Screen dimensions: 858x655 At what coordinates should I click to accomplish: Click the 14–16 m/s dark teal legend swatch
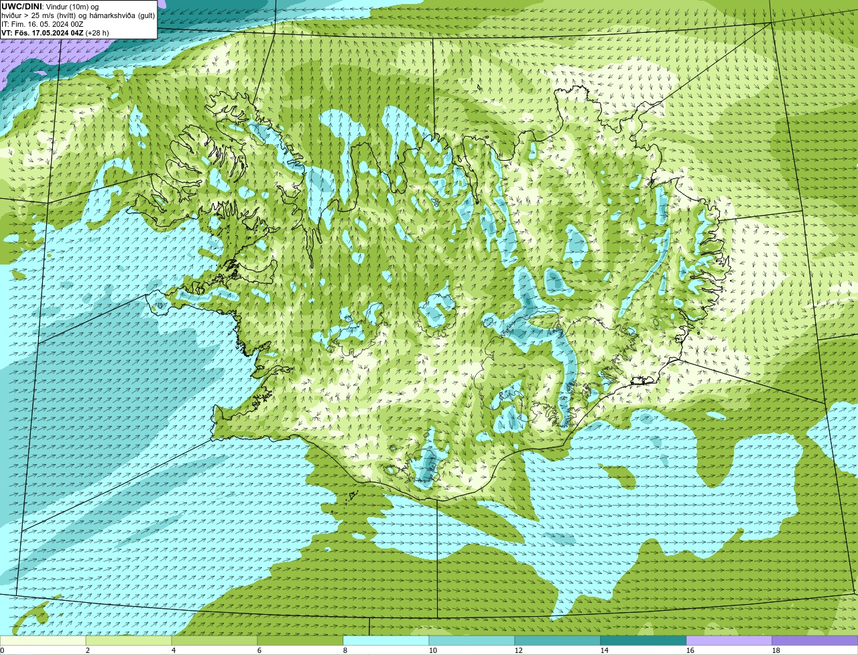[x=643, y=641]
